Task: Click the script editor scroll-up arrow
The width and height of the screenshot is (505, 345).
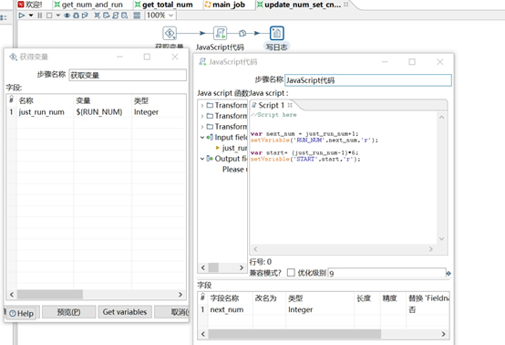Action: (441, 118)
